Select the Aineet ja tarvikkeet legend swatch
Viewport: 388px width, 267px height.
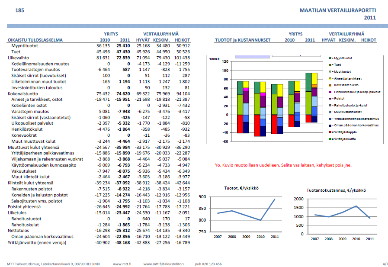[330, 78]
